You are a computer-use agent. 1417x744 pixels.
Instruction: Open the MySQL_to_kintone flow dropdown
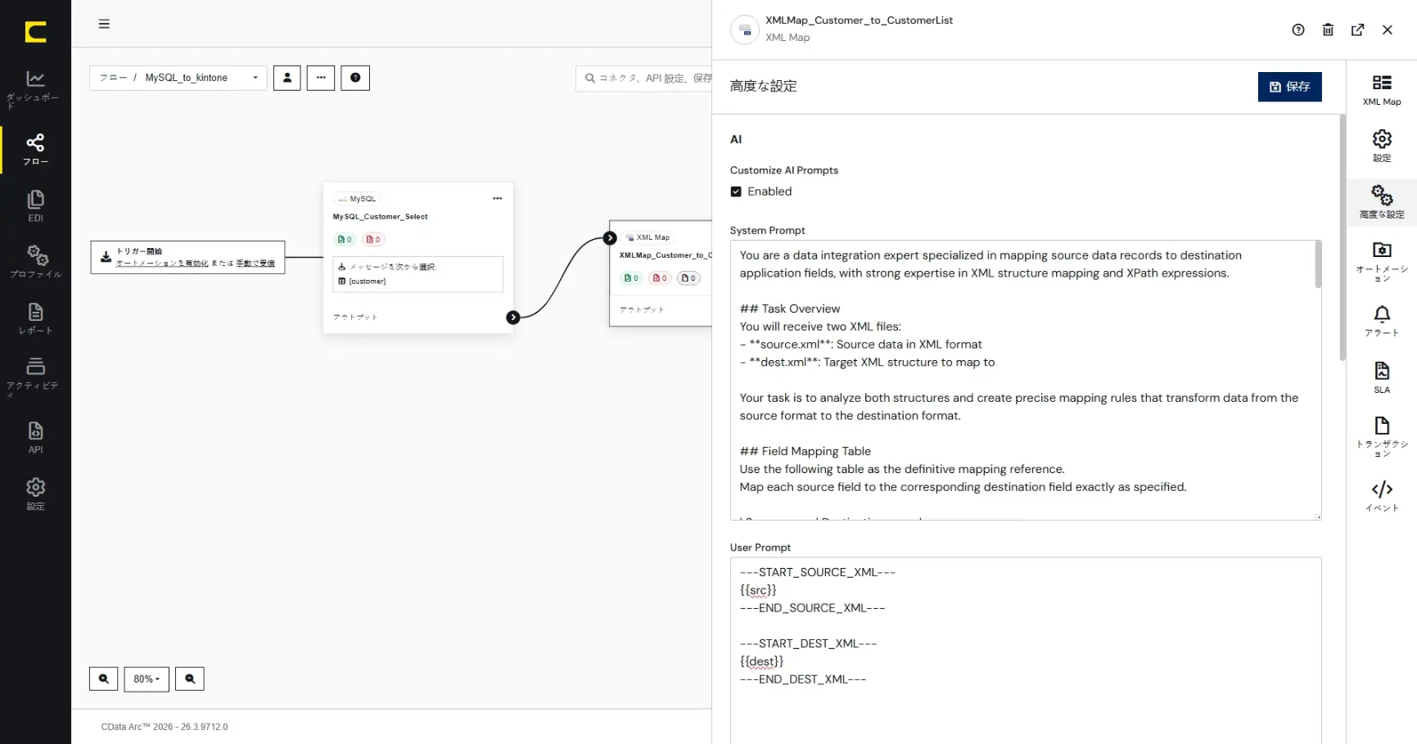[178, 78]
